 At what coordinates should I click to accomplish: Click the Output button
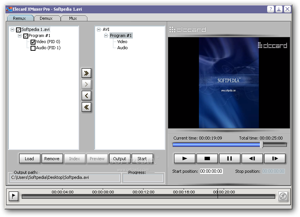(x=120, y=159)
